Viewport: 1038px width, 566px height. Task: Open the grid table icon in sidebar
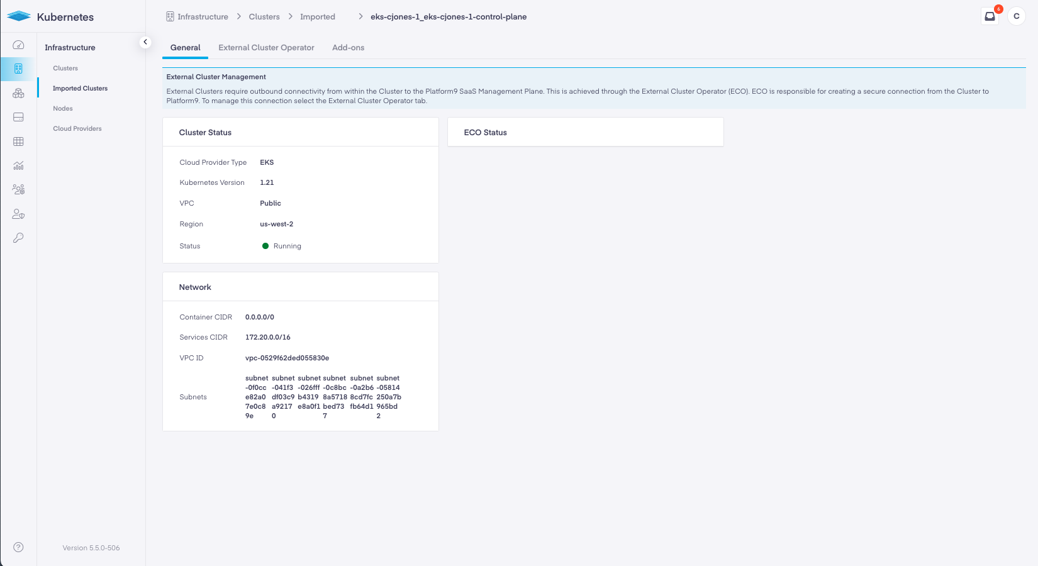[18, 141]
